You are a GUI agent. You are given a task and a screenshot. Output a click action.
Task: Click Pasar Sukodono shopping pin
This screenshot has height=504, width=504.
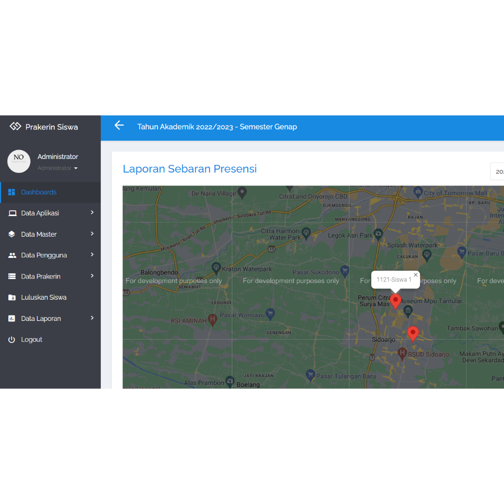[x=345, y=272]
